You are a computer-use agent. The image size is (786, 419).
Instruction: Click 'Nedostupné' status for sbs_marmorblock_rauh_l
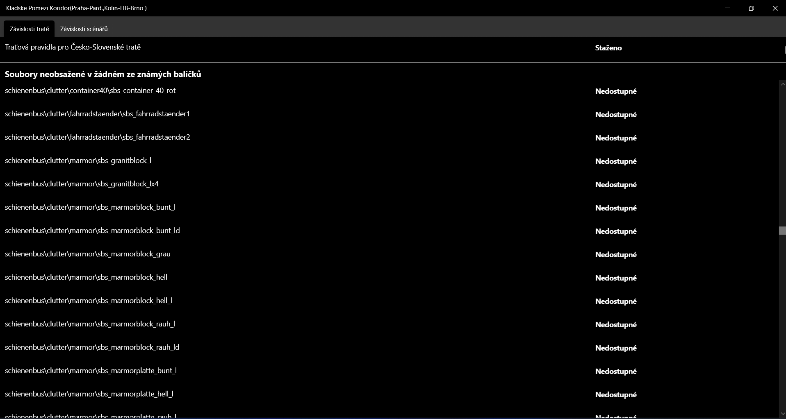(616, 325)
